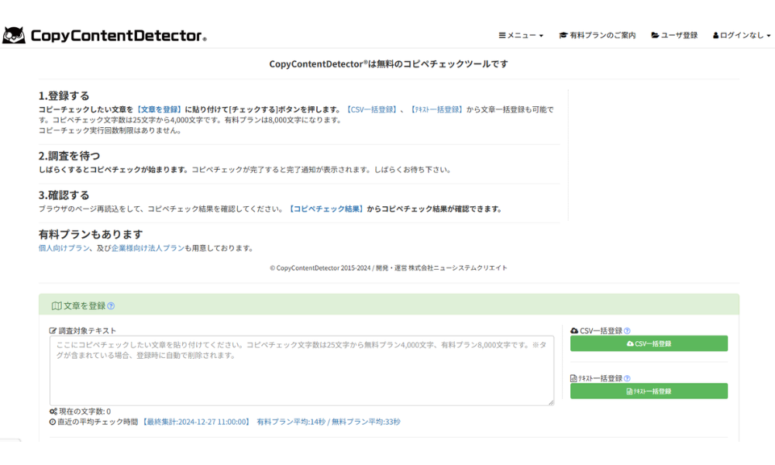Open the help icon next to CSV一括登録

[x=627, y=331]
